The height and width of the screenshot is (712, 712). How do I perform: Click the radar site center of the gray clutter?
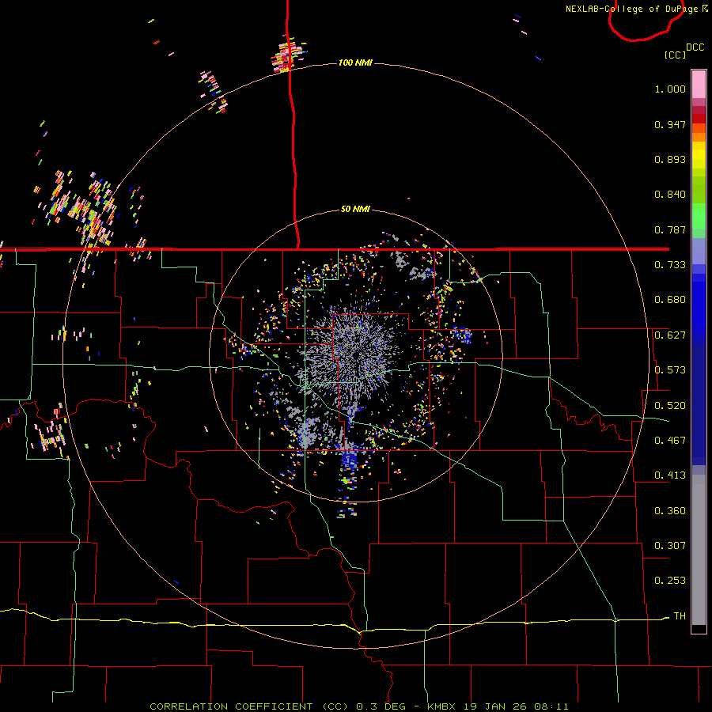coord(358,357)
